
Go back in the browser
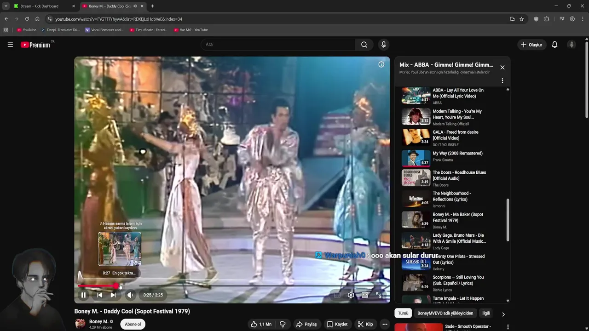coord(6,19)
